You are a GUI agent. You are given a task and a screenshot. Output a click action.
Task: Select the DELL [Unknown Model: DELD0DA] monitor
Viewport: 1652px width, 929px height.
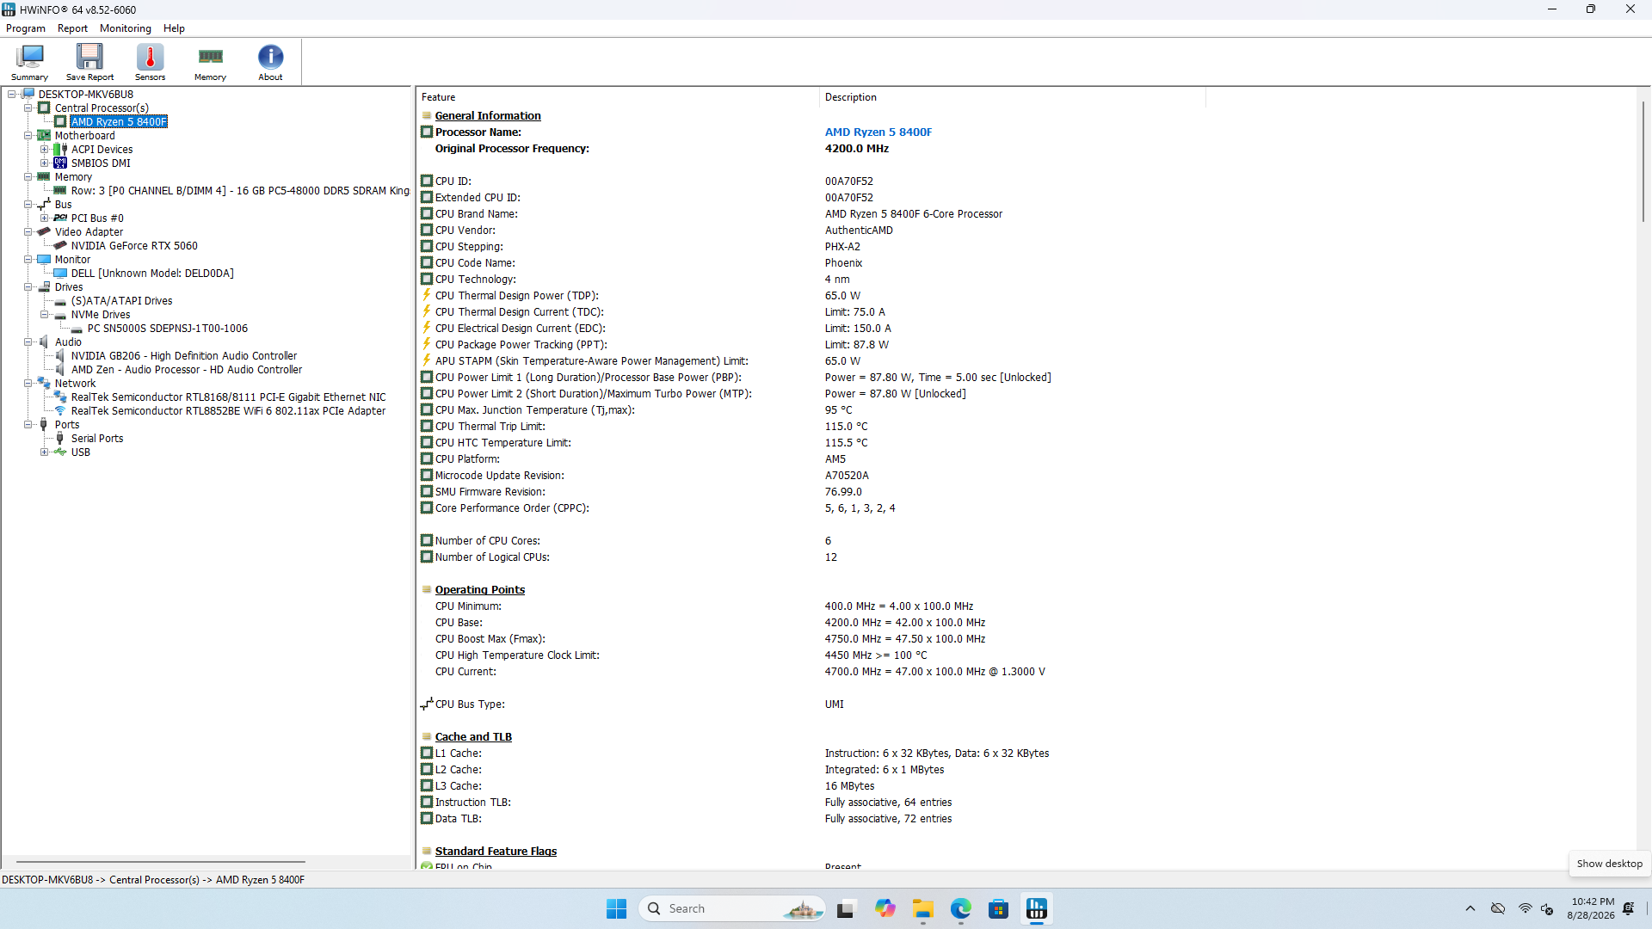pos(152,273)
